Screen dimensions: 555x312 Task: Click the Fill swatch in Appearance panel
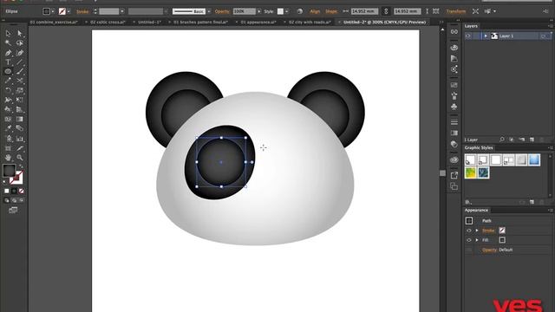[x=502, y=240]
